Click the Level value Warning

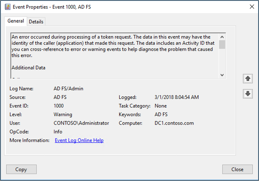point(63,114)
